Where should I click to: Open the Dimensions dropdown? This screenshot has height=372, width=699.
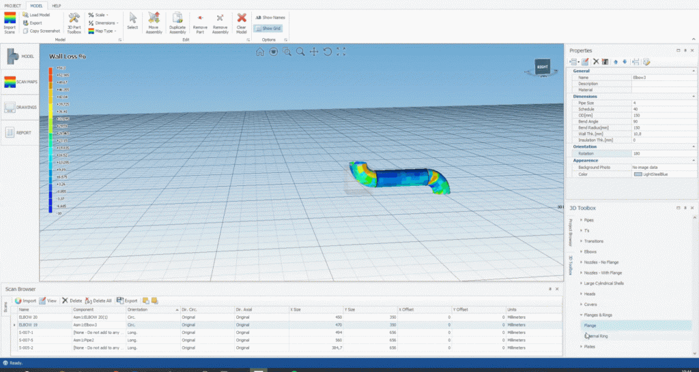point(103,22)
